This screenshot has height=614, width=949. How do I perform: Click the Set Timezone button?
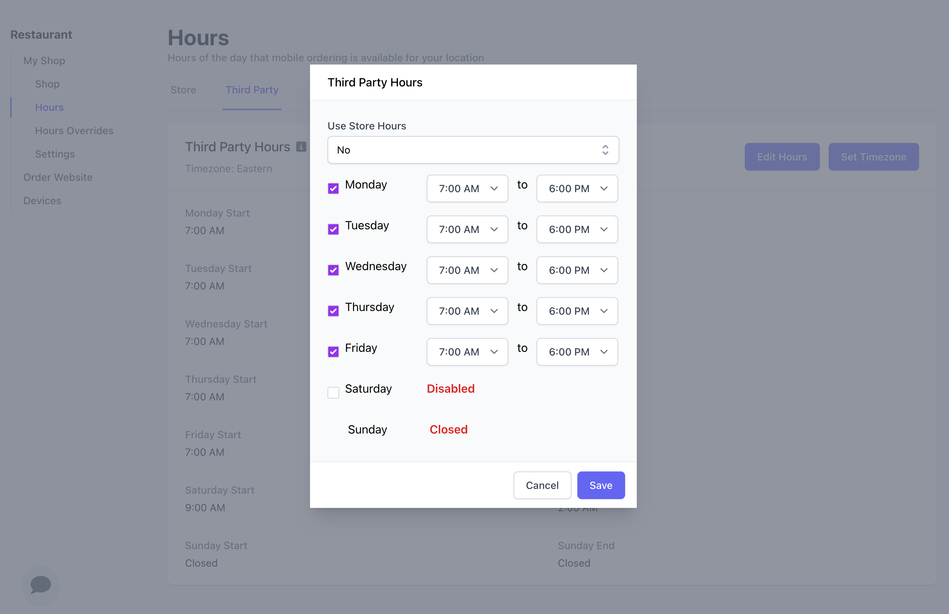coord(874,157)
